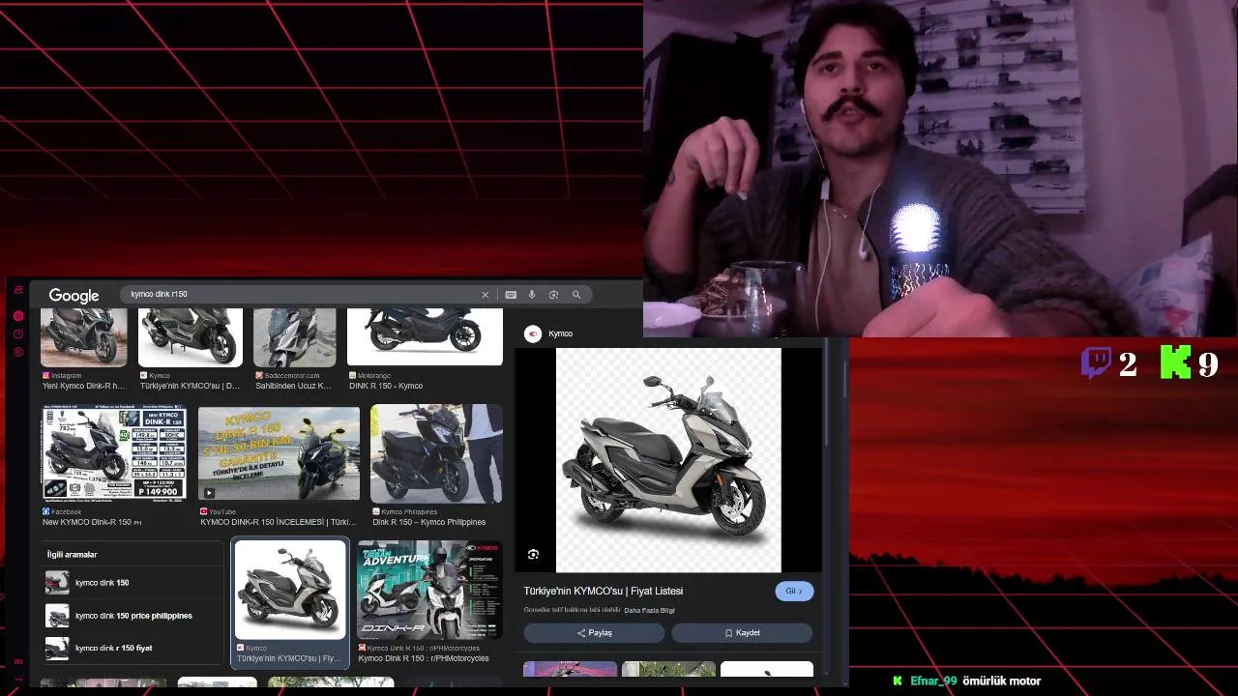Clear the search box with the X icon
The height and width of the screenshot is (696, 1238).
486,295
